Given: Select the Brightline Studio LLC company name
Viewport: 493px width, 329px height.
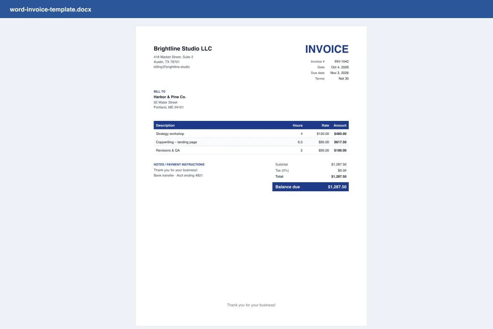Looking at the screenshot, I should 183,49.
